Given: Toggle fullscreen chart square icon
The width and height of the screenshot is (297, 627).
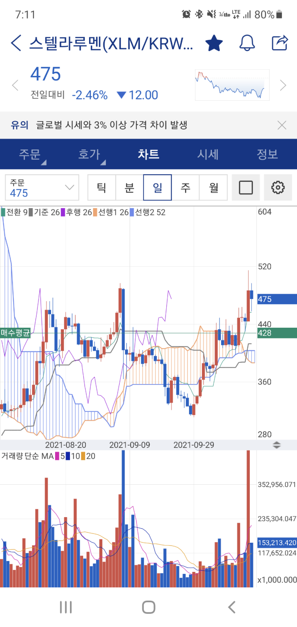Looking at the screenshot, I should [x=246, y=187].
